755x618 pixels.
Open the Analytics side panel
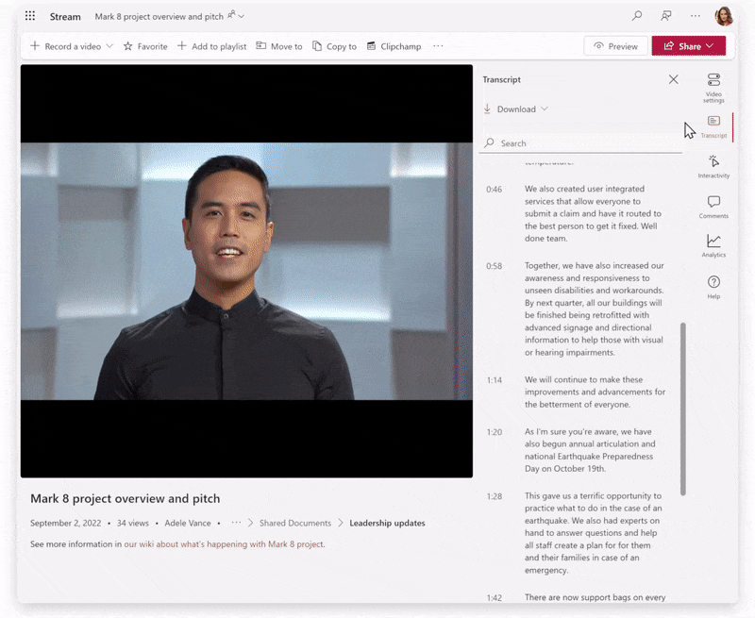713,246
